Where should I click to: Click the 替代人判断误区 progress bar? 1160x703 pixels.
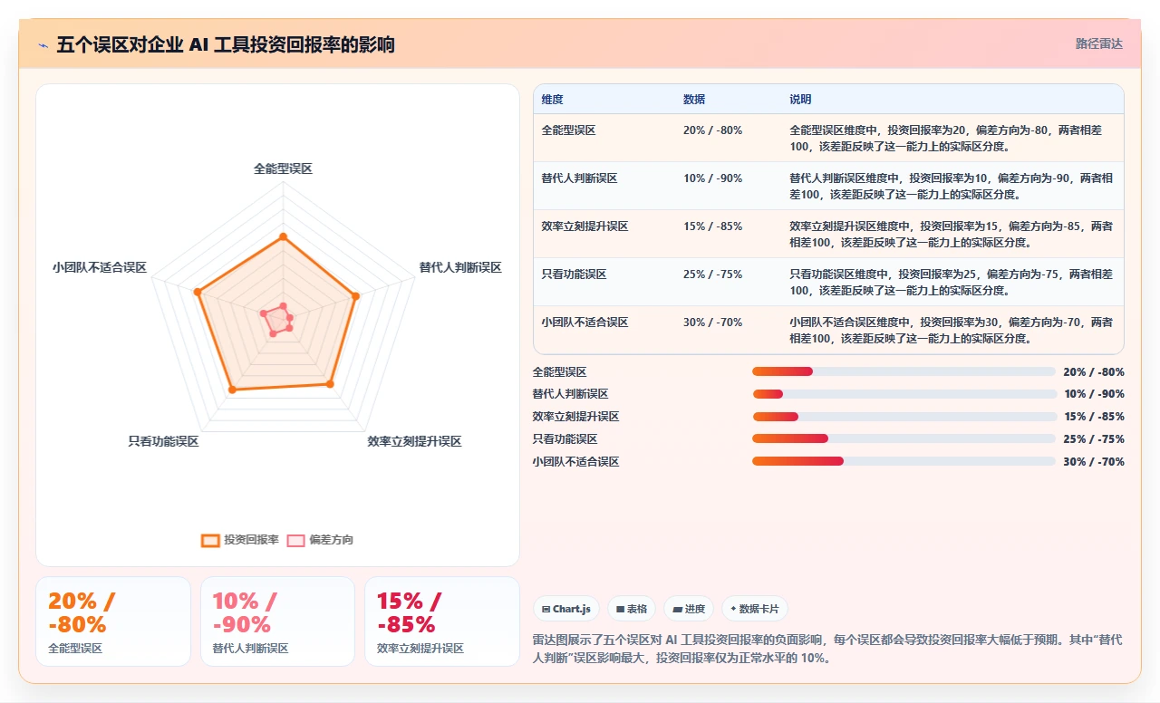click(904, 394)
